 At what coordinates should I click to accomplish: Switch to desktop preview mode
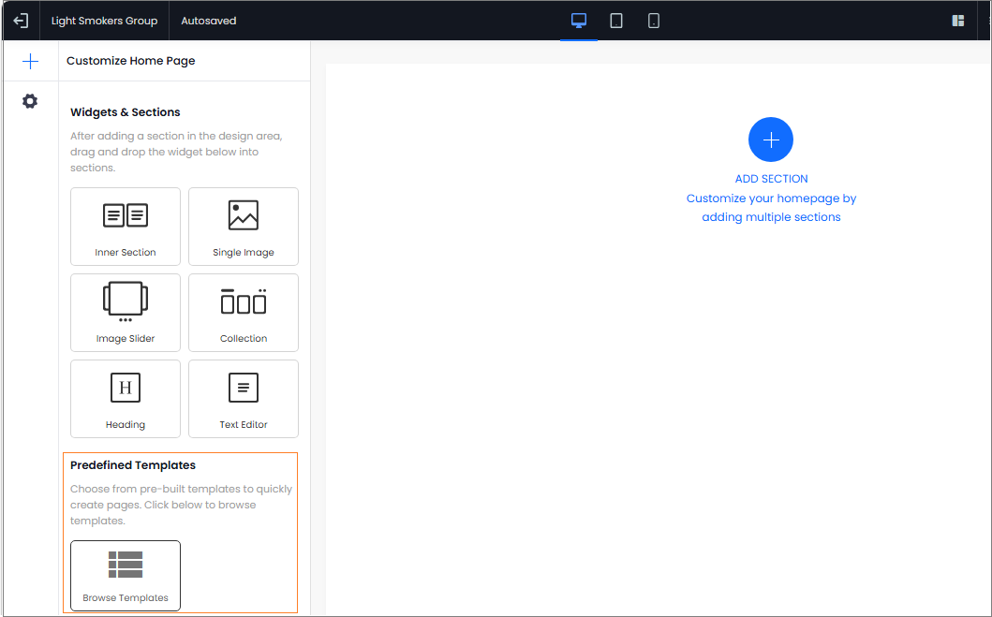(x=579, y=21)
